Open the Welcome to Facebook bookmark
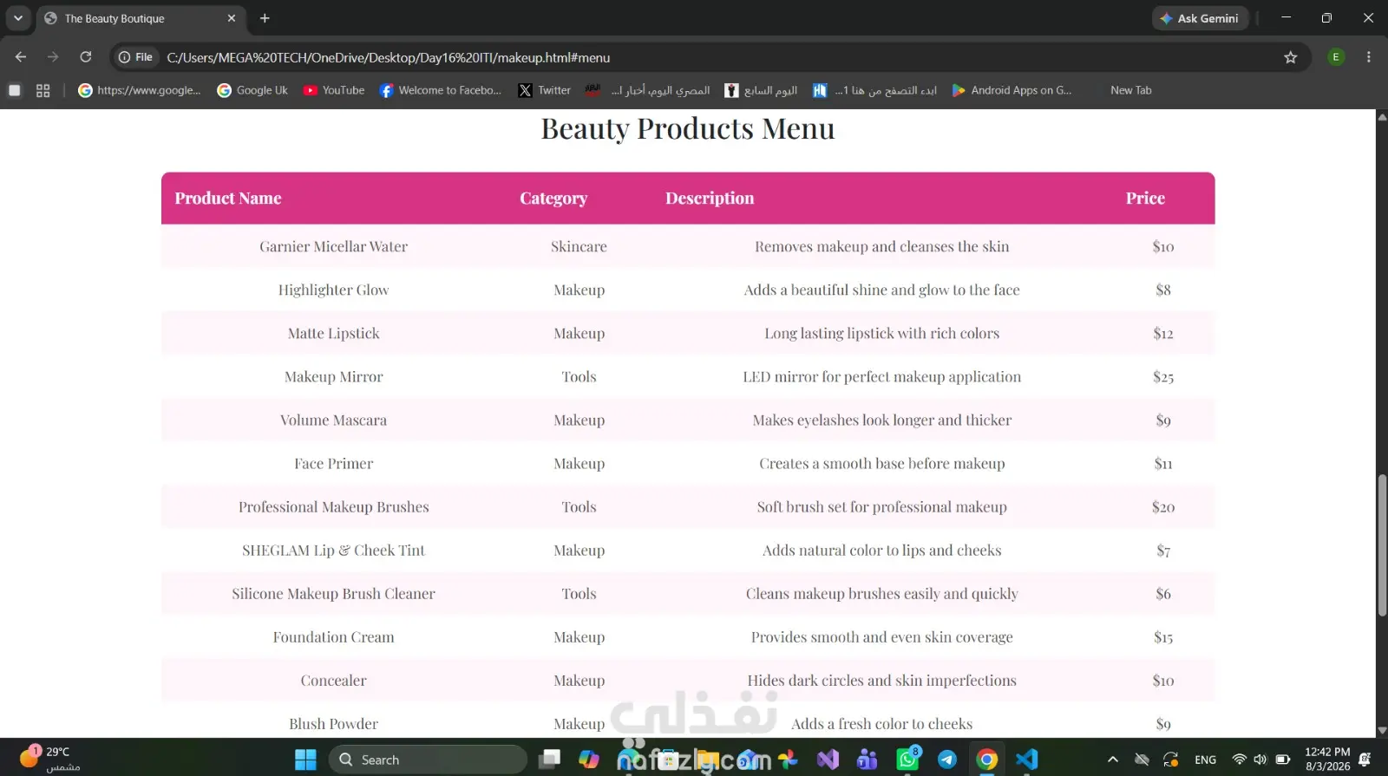The width and height of the screenshot is (1388, 776). 441,90
